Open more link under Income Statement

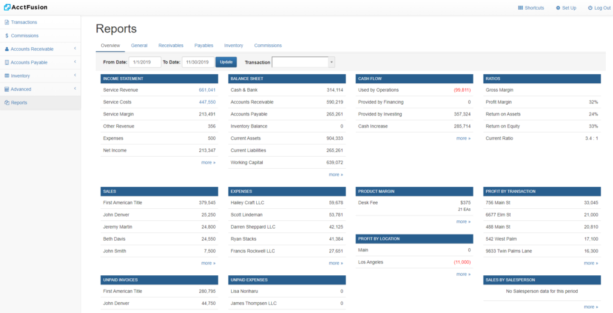208,162
